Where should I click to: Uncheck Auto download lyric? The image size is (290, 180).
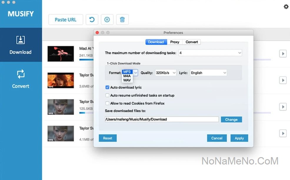click(107, 87)
